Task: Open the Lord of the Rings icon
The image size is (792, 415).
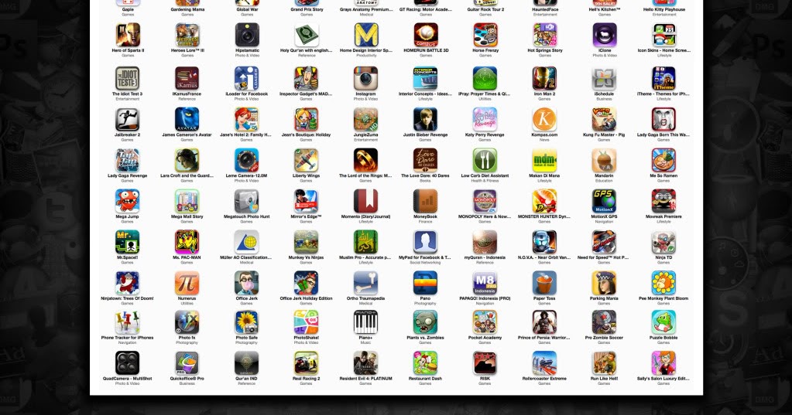Action: [x=365, y=160]
